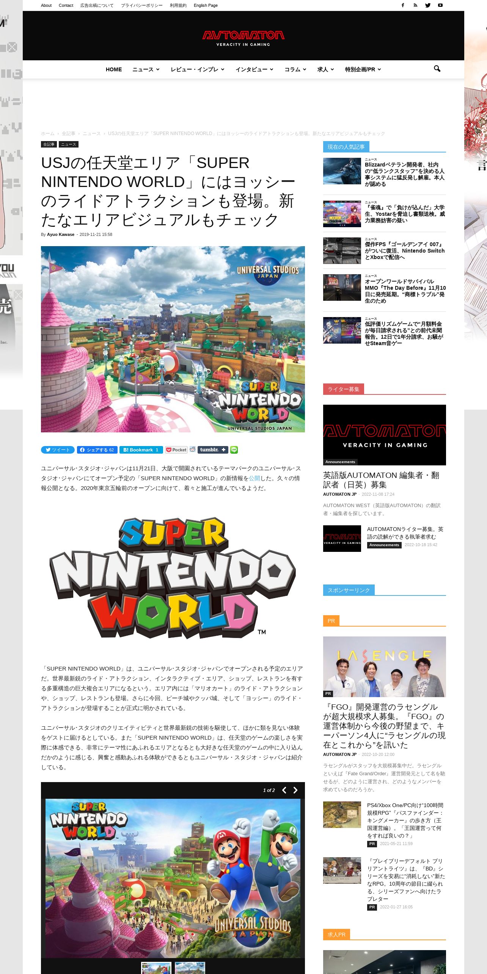Select first gallery thumbnail below slideshow
This screenshot has width=487, height=974.
tap(156, 968)
